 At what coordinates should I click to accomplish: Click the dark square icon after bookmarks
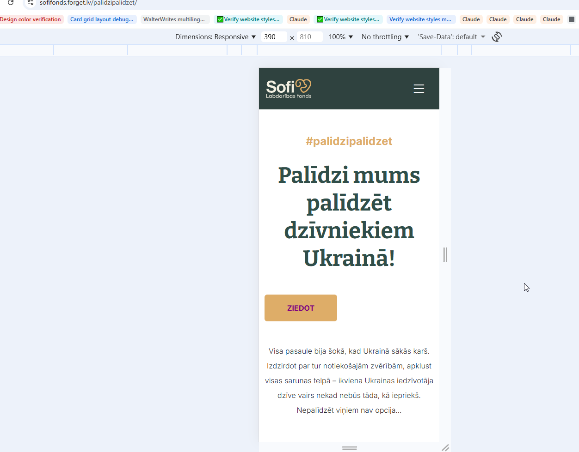(x=572, y=19)
